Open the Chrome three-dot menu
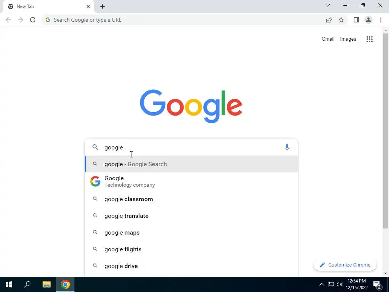 [381, 20]
